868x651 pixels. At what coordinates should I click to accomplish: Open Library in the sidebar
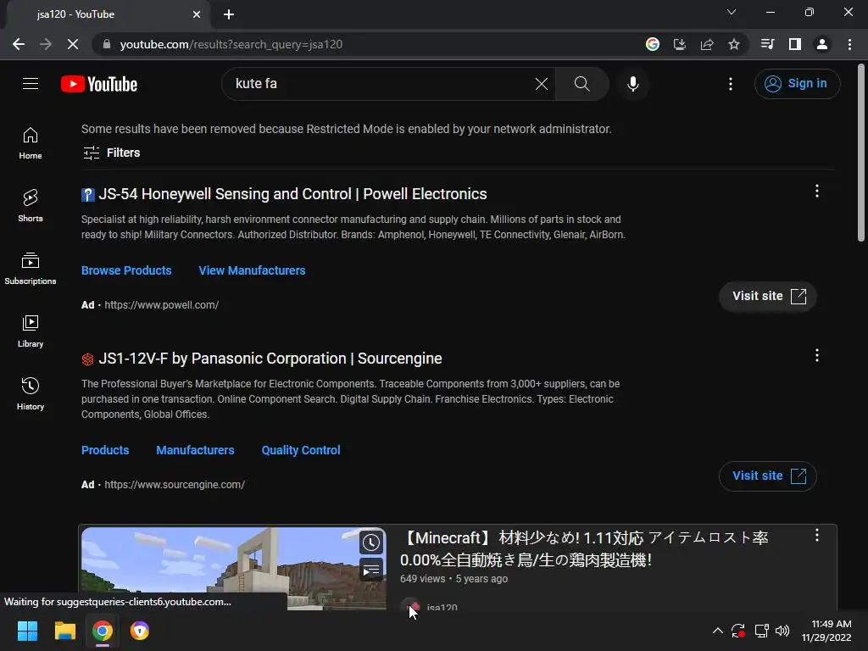[x=31, y=331]
